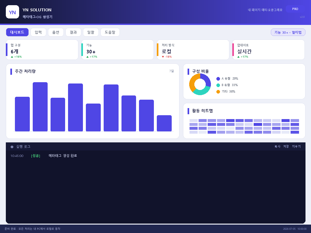Switch to the 입력 tab
311x233 pixels.
pos(38,32)
